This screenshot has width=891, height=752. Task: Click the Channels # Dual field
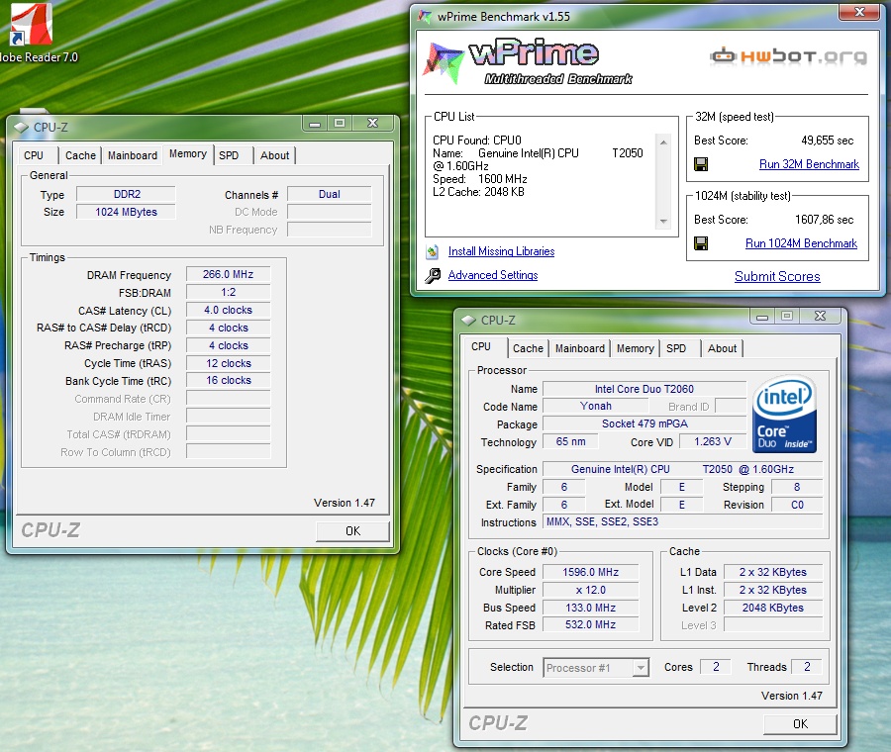(329, 194)
